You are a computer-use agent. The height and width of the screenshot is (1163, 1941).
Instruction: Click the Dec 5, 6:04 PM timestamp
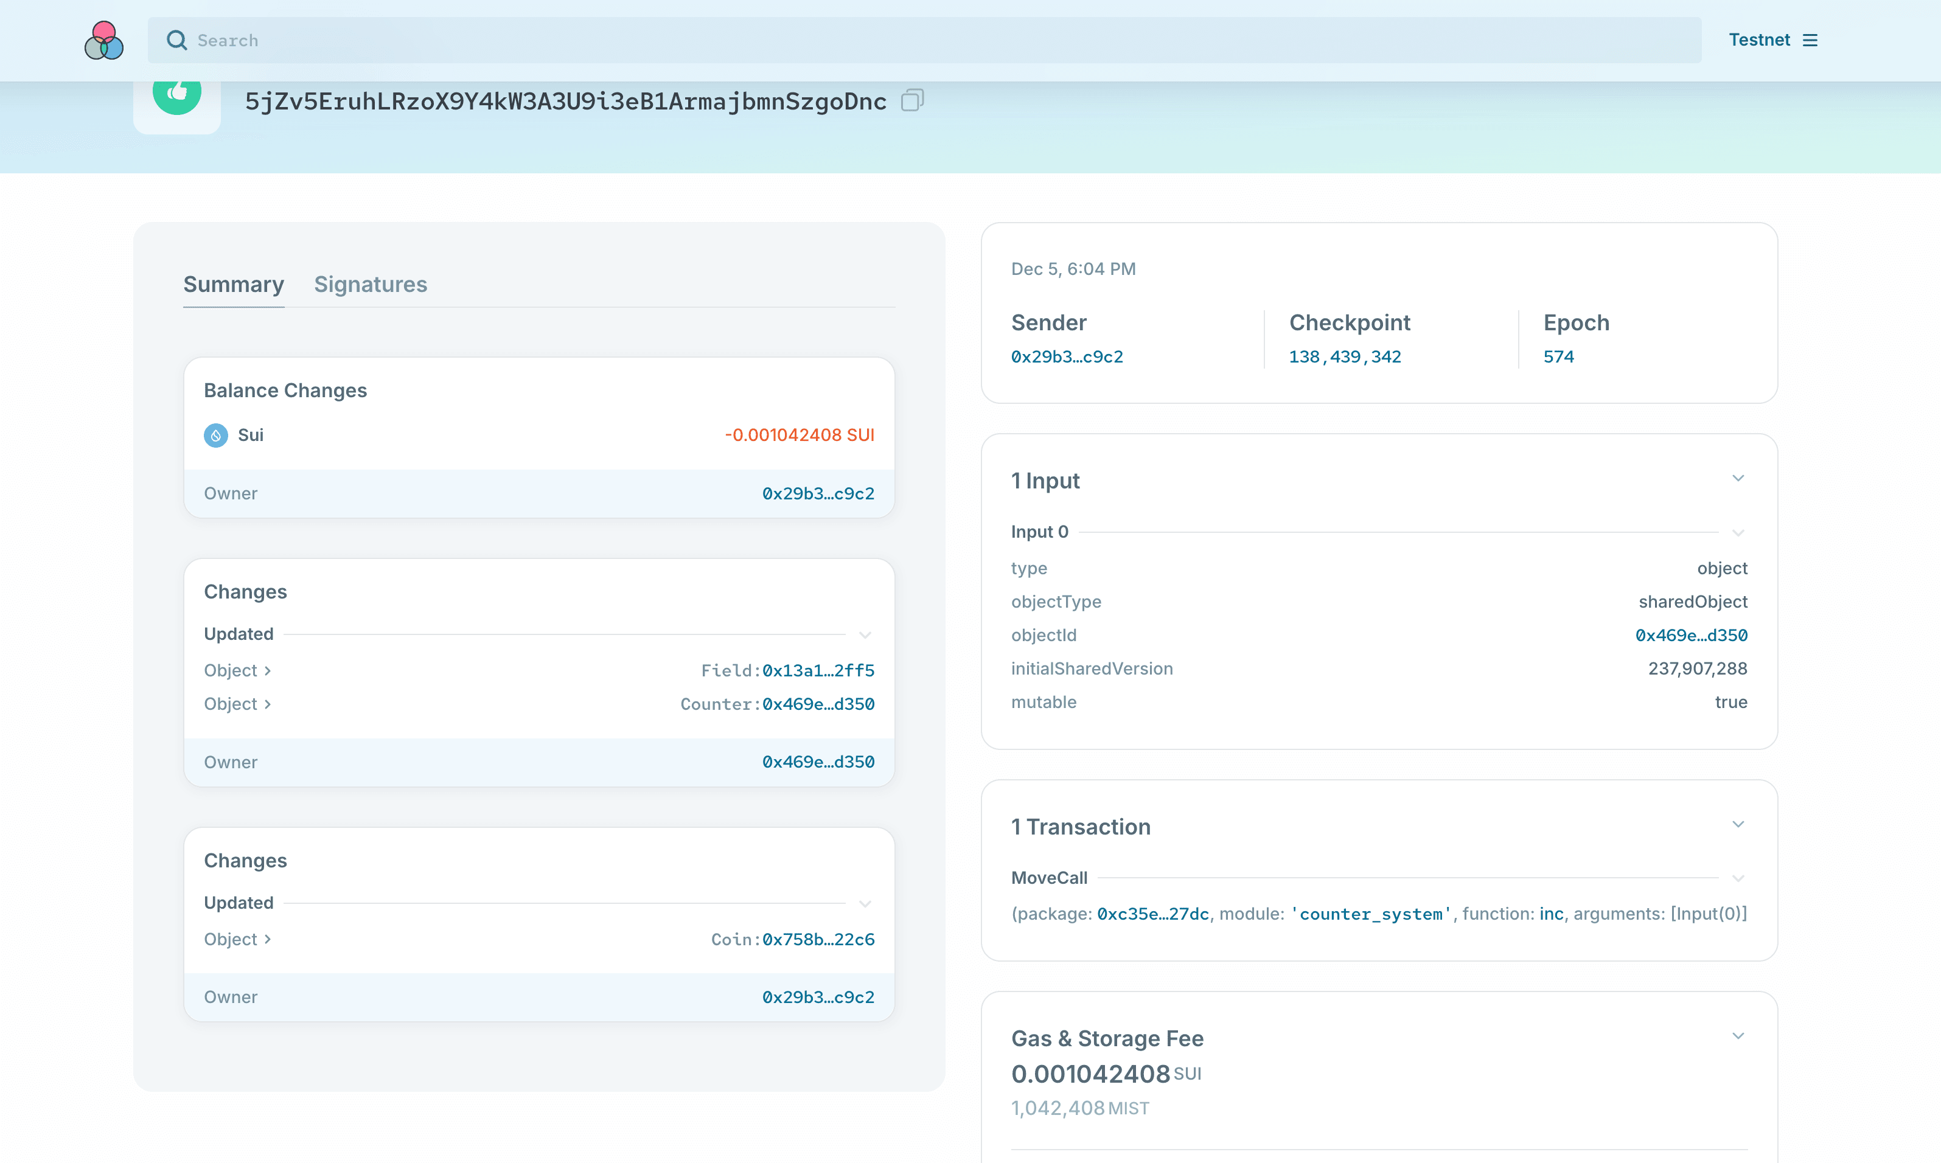[1073, 269]
